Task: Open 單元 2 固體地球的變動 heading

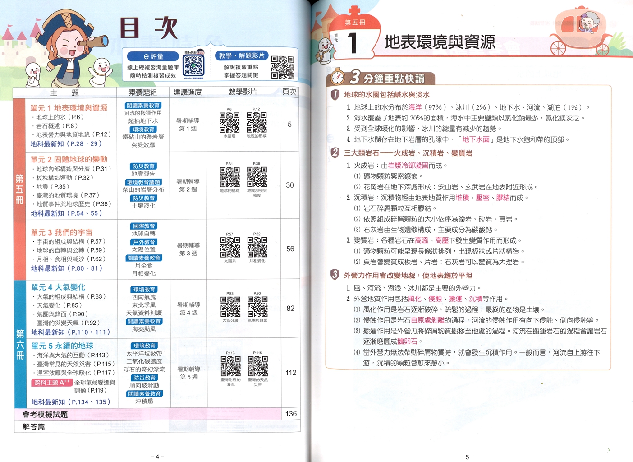Action: [69, 159]
